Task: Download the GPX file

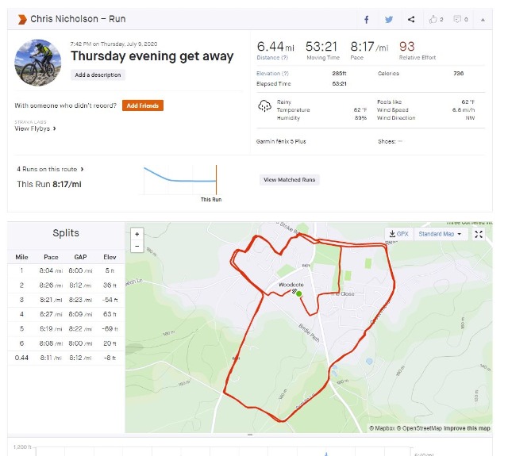Action: 399,234
